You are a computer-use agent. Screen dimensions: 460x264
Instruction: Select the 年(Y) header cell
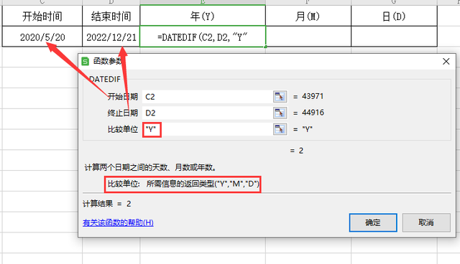(x=203, y=16)
